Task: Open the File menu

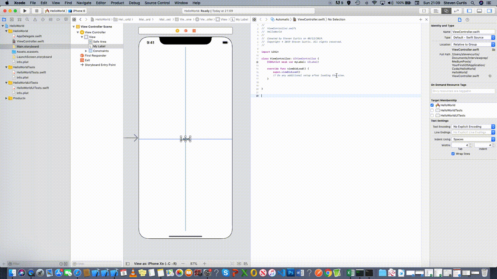Action: (33, 3)
